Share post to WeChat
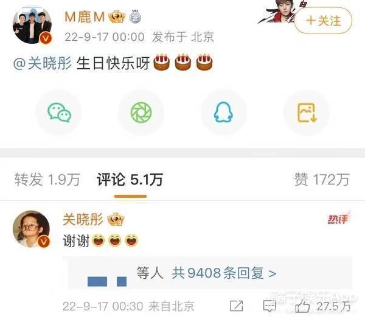Viewport: 365px width, 322px height. coord(58,113)
